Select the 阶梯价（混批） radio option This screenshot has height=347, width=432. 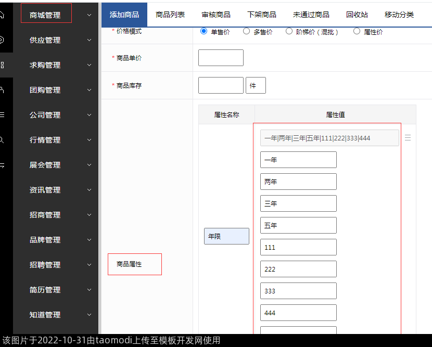click(x=289, y=31)
